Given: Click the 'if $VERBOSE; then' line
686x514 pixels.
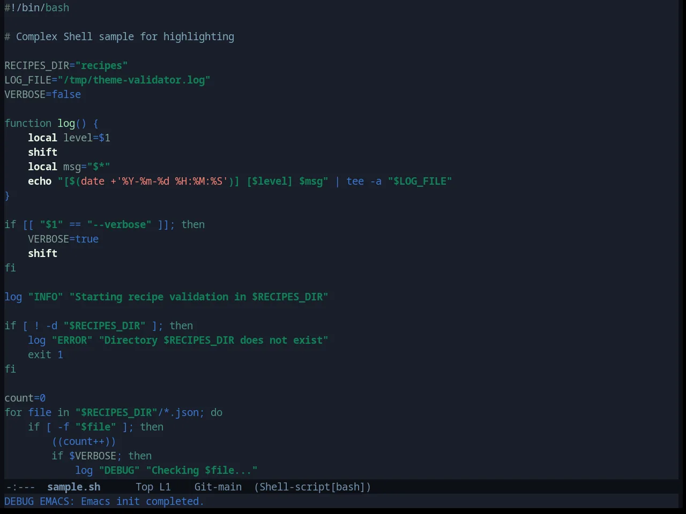Looking at the screenshot, I should (x=102, y=456).
